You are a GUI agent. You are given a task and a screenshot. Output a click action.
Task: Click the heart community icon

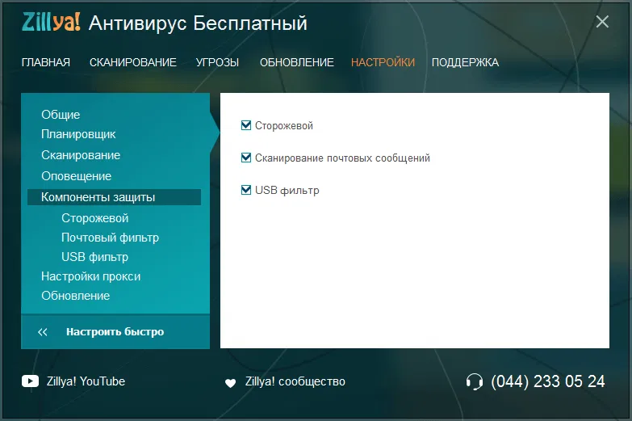230,383
